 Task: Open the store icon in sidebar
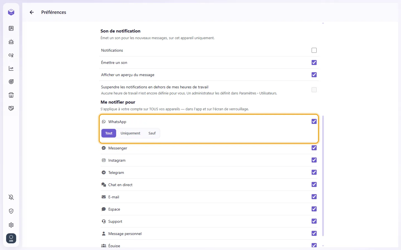11,95
